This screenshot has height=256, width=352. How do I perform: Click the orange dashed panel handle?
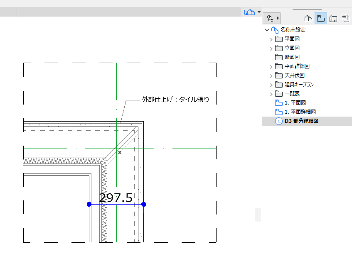coord(258,215)
